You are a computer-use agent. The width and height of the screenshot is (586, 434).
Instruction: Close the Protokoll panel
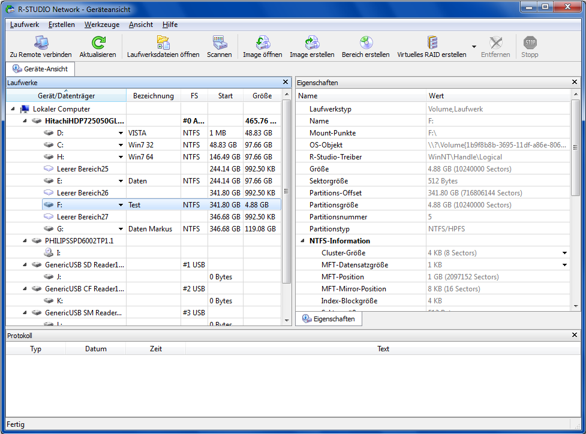pyautogui.click(x=575, y=335)
